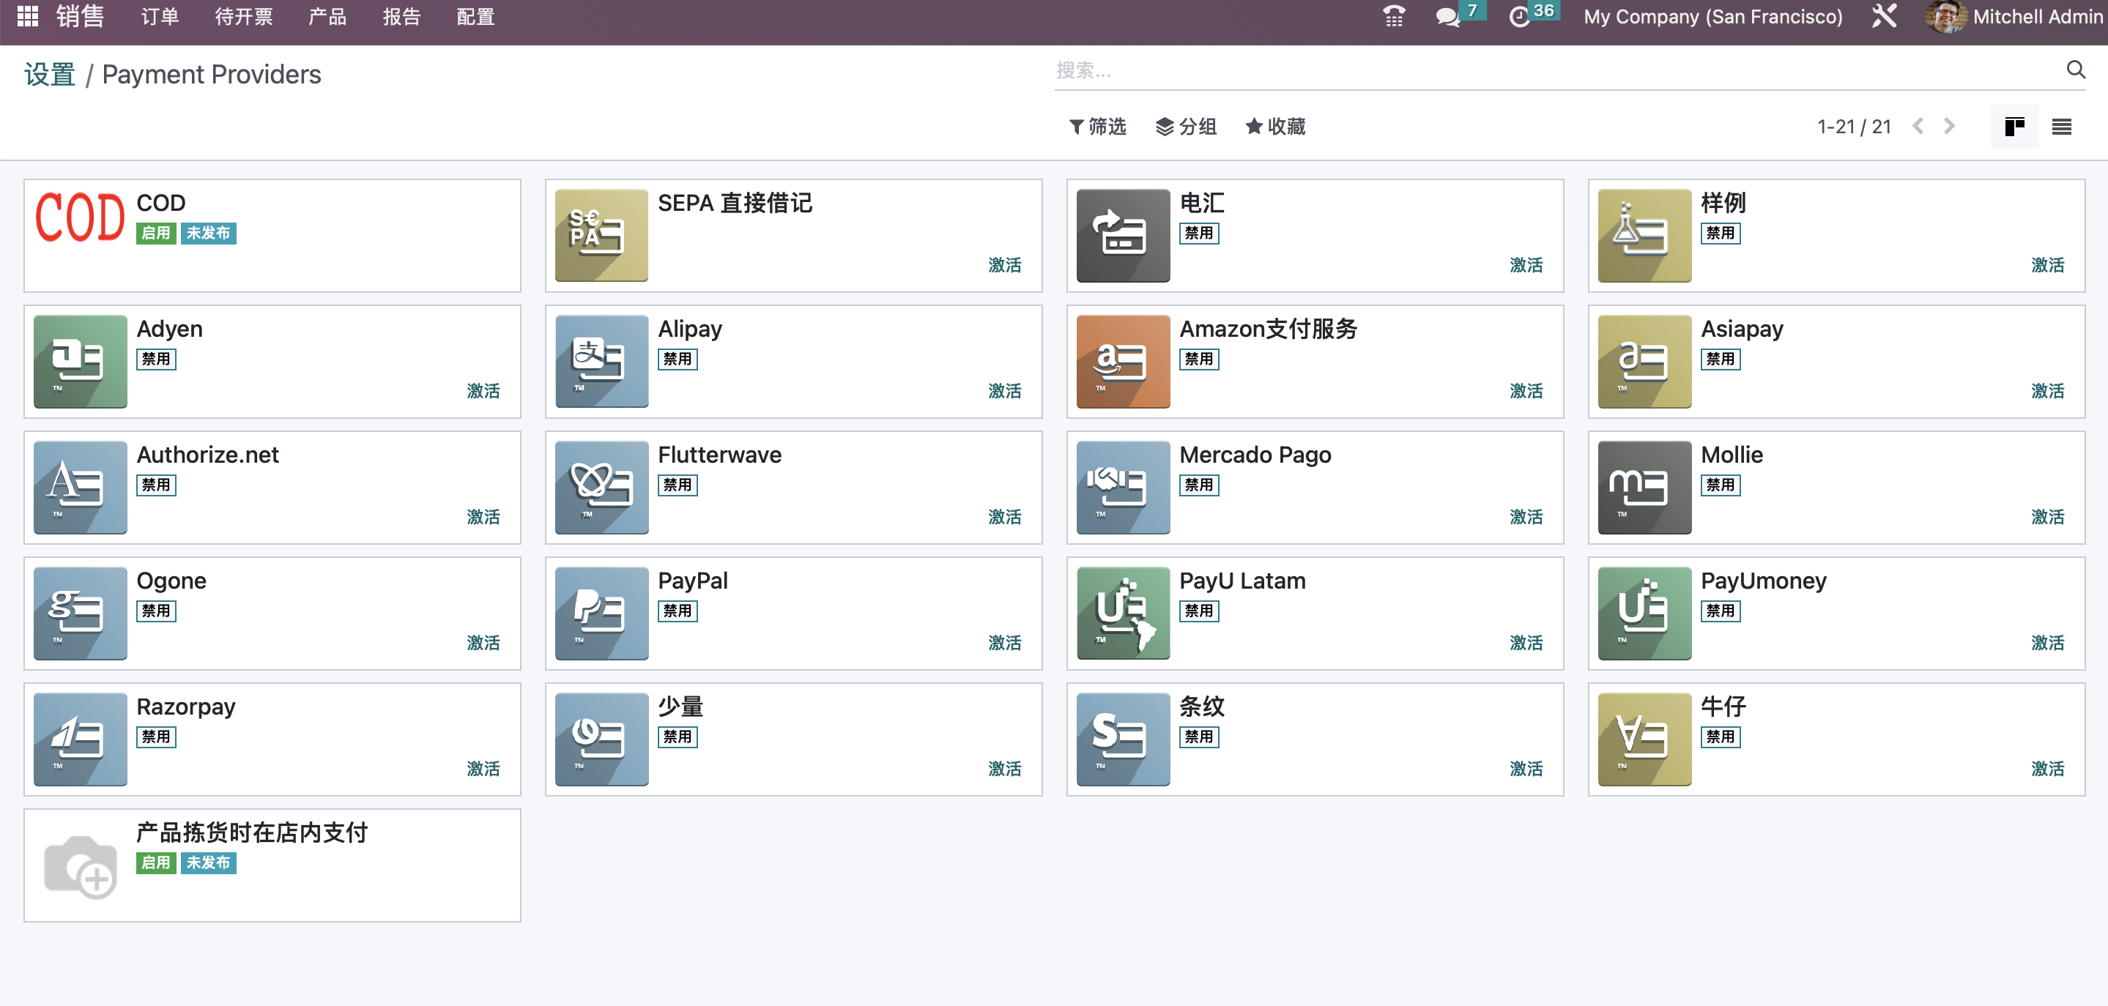
Task: Go back via the 设置 breadcrumb
Action: click(x=48, y=74)
